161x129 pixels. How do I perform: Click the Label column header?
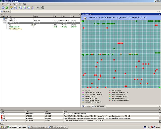[x=44, y=16]
